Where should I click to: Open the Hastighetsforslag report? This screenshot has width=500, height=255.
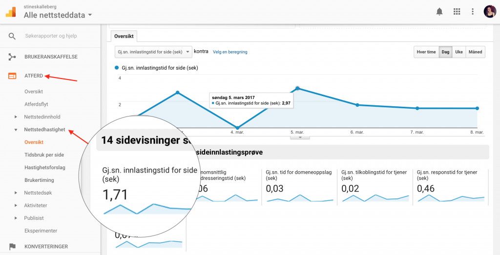pos(44,167)
